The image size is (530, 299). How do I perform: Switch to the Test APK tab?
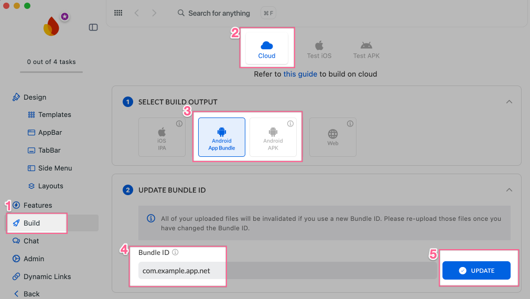[x=366, y=50]
